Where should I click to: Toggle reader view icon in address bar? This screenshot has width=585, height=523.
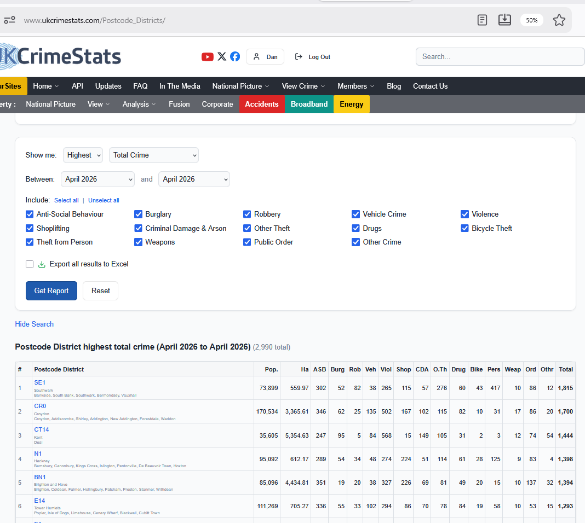482,20
